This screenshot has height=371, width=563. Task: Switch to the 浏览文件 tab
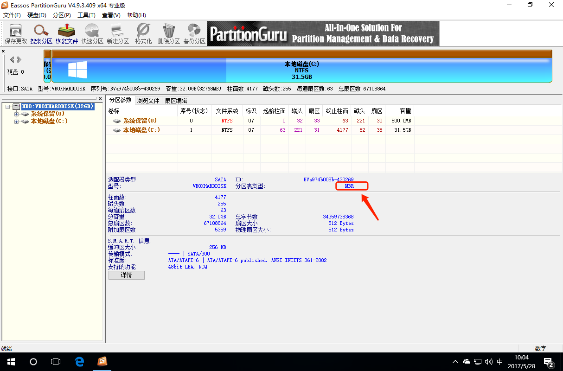pyautogui.click(x=148, y=101)
